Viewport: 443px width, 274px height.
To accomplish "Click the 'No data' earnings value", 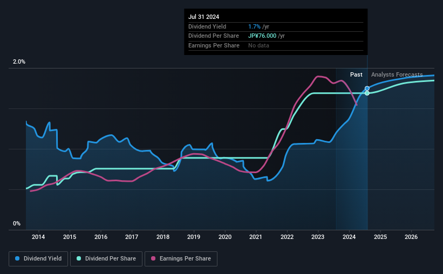I will 258,45.
